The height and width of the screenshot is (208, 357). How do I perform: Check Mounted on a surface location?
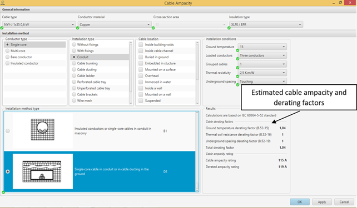tap(141, 69)
